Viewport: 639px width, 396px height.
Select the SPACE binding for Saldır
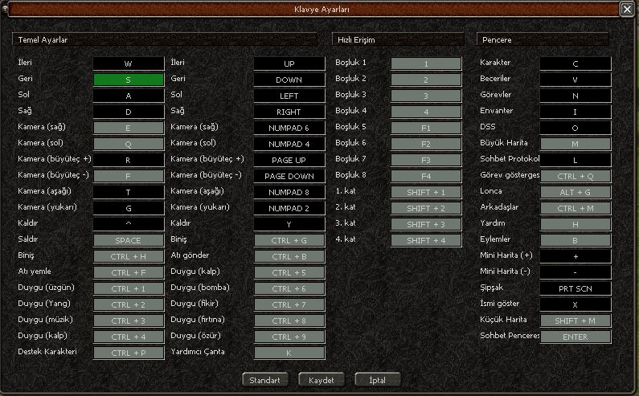coord(128,240)
